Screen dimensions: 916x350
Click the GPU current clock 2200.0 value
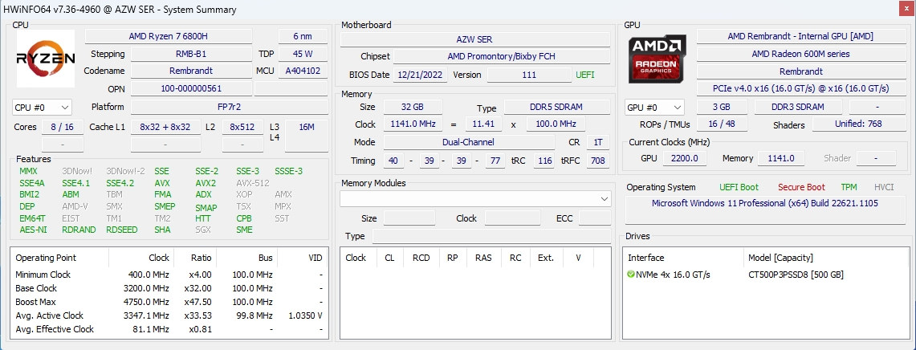[685, 158]
